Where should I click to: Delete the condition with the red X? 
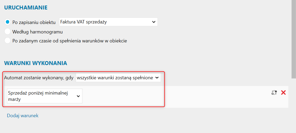(x=283, y=92)
